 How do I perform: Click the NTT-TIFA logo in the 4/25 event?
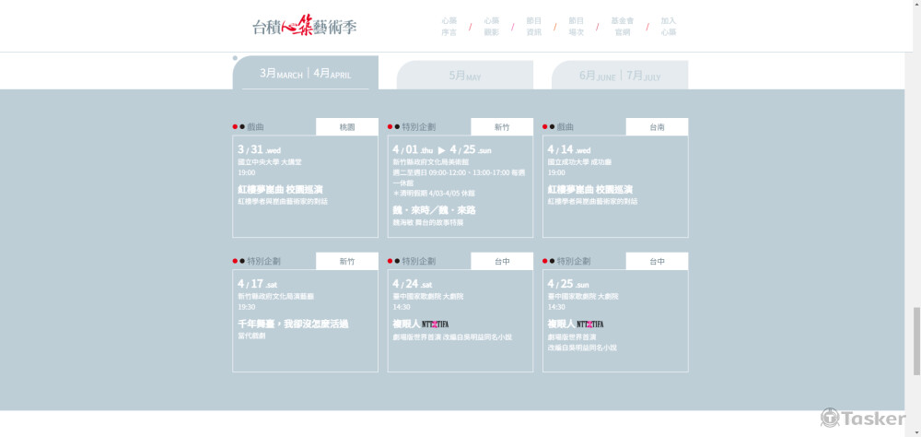[589, 324]
